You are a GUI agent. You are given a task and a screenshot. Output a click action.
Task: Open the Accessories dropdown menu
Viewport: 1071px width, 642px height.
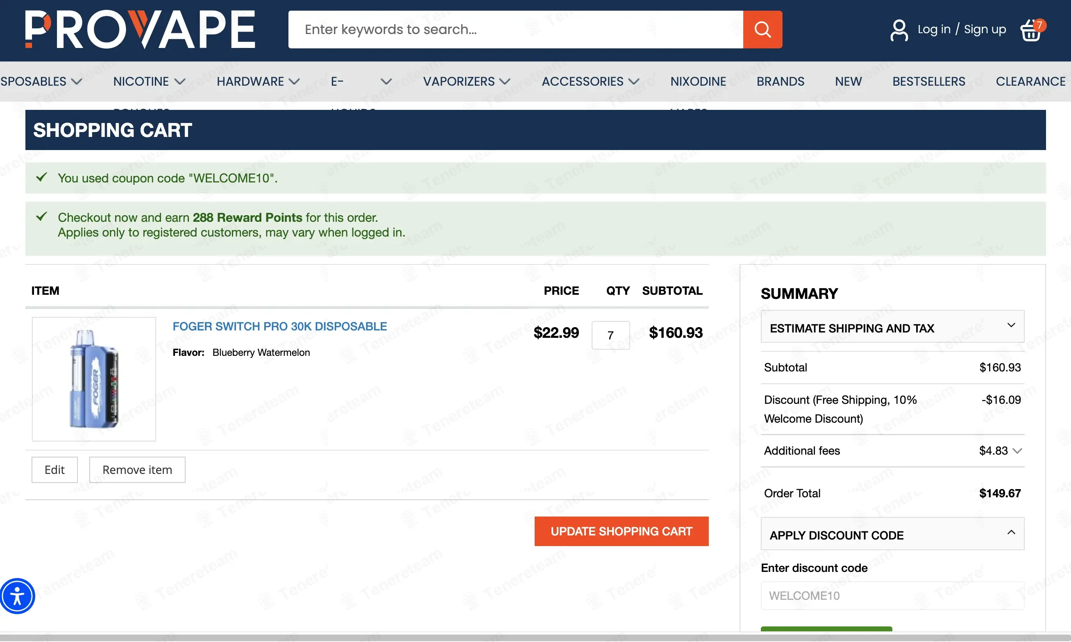pos(591,81)
